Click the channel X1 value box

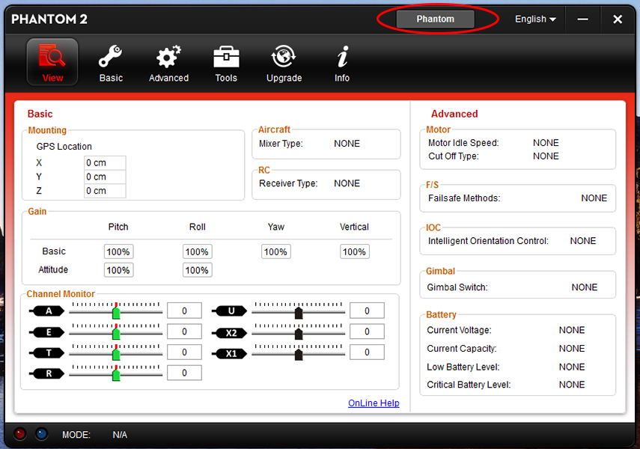pyautogui.click(x=367, y=352)
